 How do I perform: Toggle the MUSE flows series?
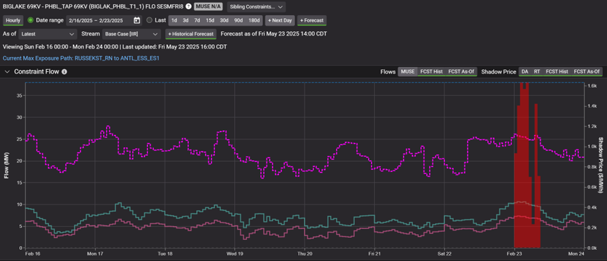[x=408, y=72]
